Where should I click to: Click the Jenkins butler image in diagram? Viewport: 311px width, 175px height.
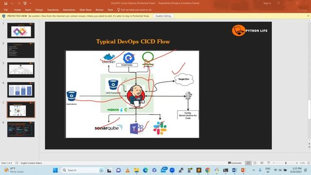pos(136,96)
